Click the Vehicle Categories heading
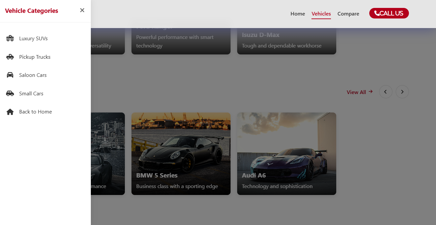The height and width of the screenshot is (225, 436). (31, 11)
